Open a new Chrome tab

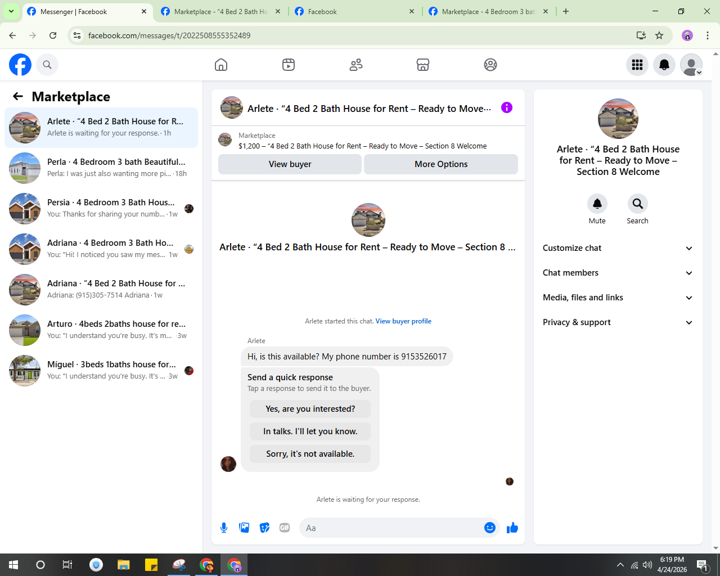[566, 11]
